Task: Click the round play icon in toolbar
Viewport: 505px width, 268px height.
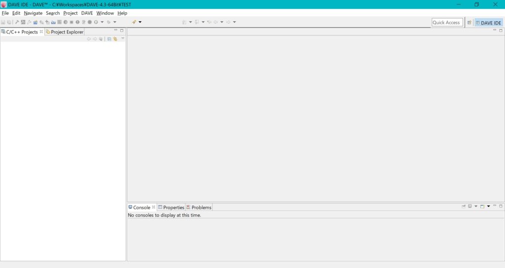Action: tap(96, 22)
